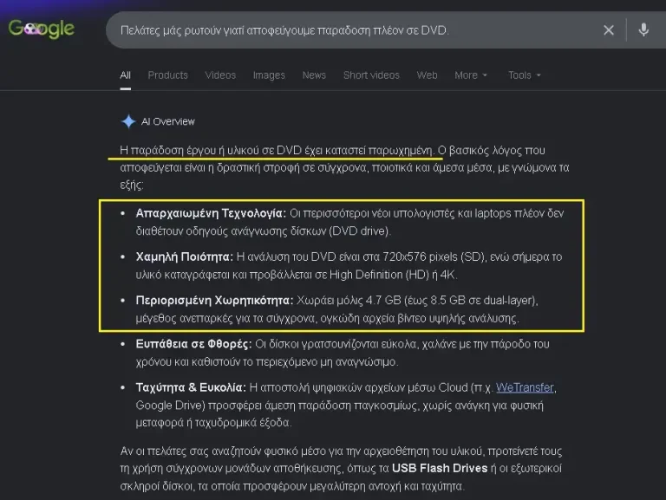This screenshot has width=666, height=500.
Task: Open the More dropdown menu
Action: 471,75
